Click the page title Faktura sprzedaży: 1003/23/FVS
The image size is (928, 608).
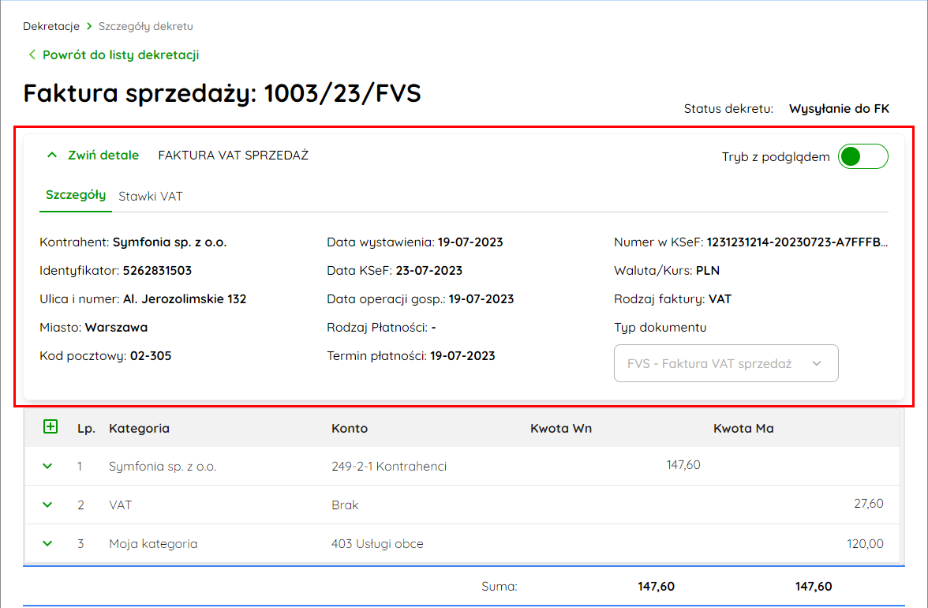click(x=222, y=93)
